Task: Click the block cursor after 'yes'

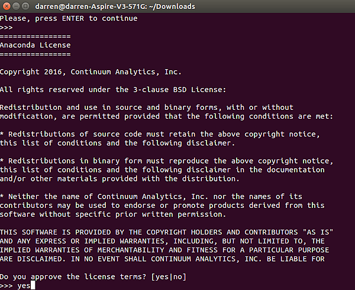Action: click(x=33, y=285)
